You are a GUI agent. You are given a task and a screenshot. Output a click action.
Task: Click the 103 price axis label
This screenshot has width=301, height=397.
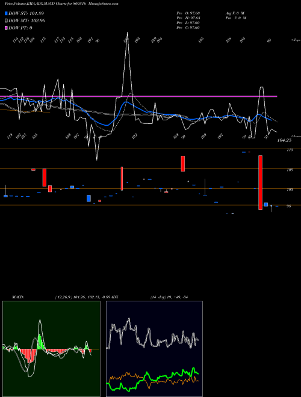tap(290, 189)
